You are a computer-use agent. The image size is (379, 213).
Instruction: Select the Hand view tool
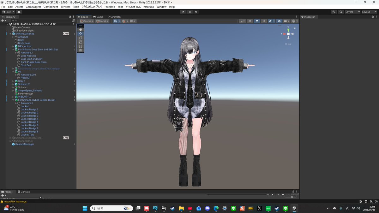point(81,29)
